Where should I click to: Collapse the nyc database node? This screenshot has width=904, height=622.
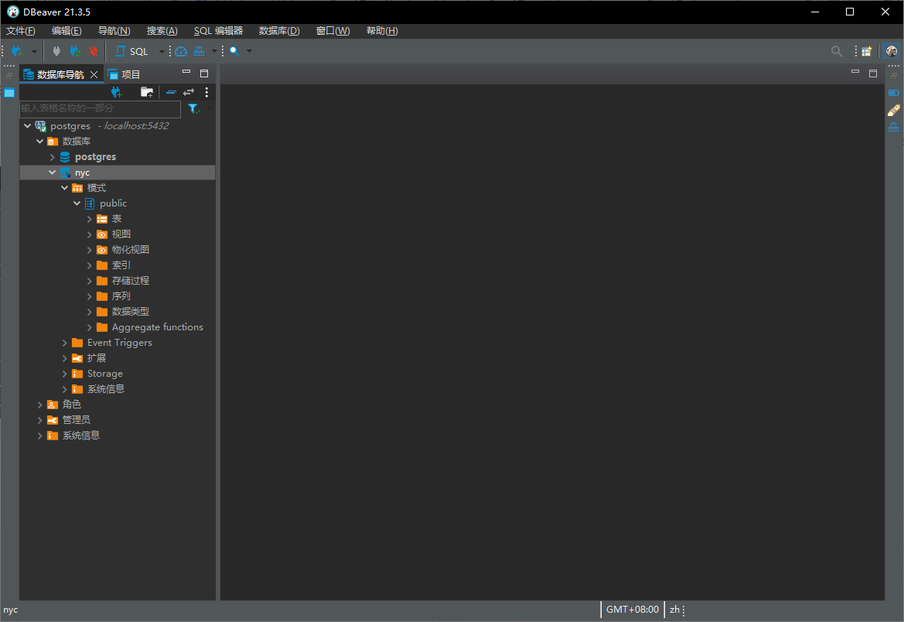(52, 173)
